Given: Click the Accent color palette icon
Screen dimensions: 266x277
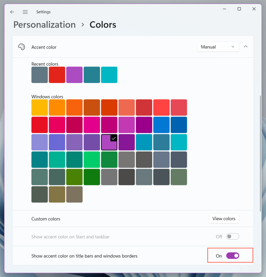Looking at the screenshot, I should [21, 47].
